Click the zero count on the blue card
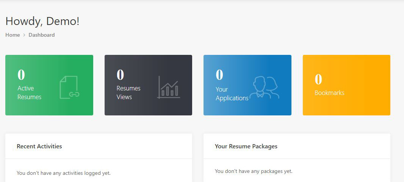The height and width of the screenshot is (182, 404). (x=219, y=75)
